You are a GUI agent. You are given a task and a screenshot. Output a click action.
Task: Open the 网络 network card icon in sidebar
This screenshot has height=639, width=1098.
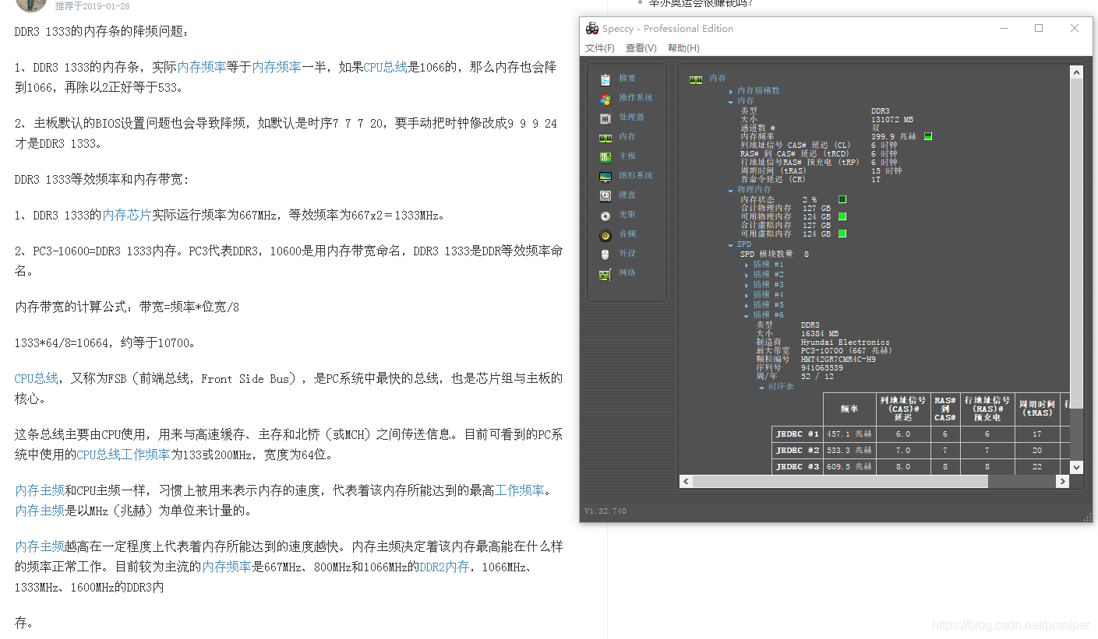tap(605, 273)
